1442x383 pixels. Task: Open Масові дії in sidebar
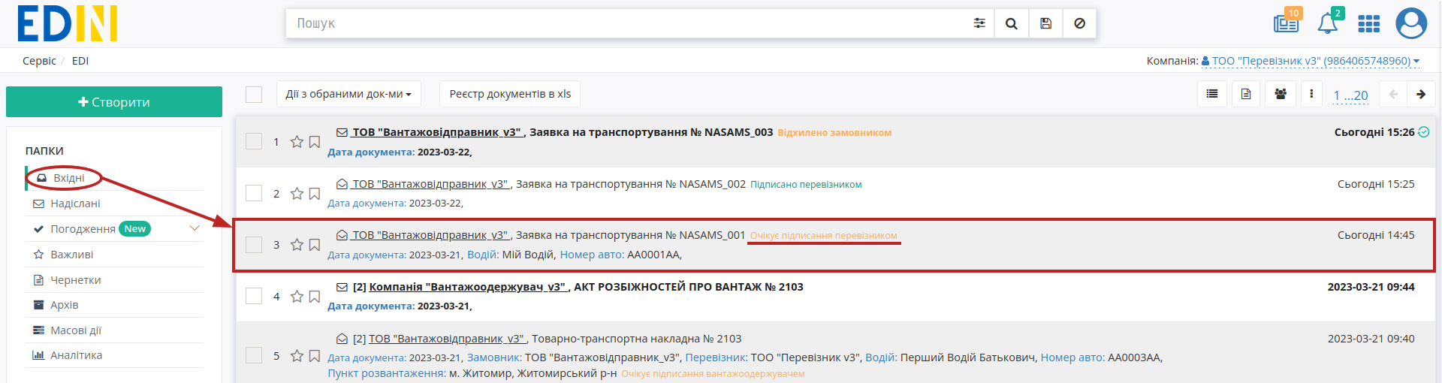click(75, 330)
